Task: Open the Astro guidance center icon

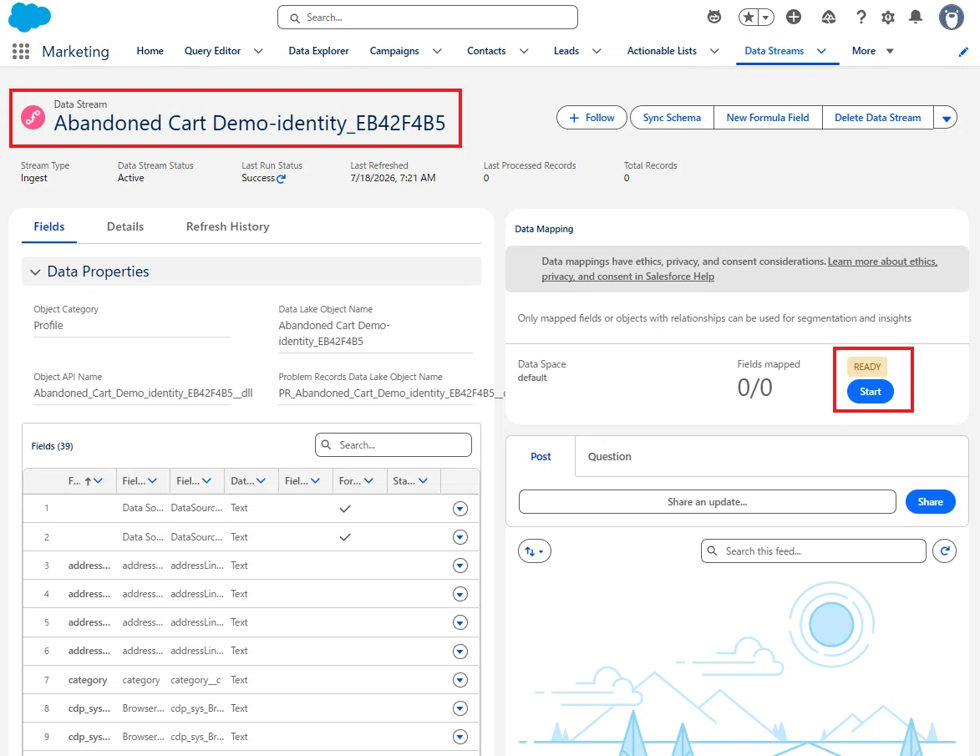Action: pos(713,18)
